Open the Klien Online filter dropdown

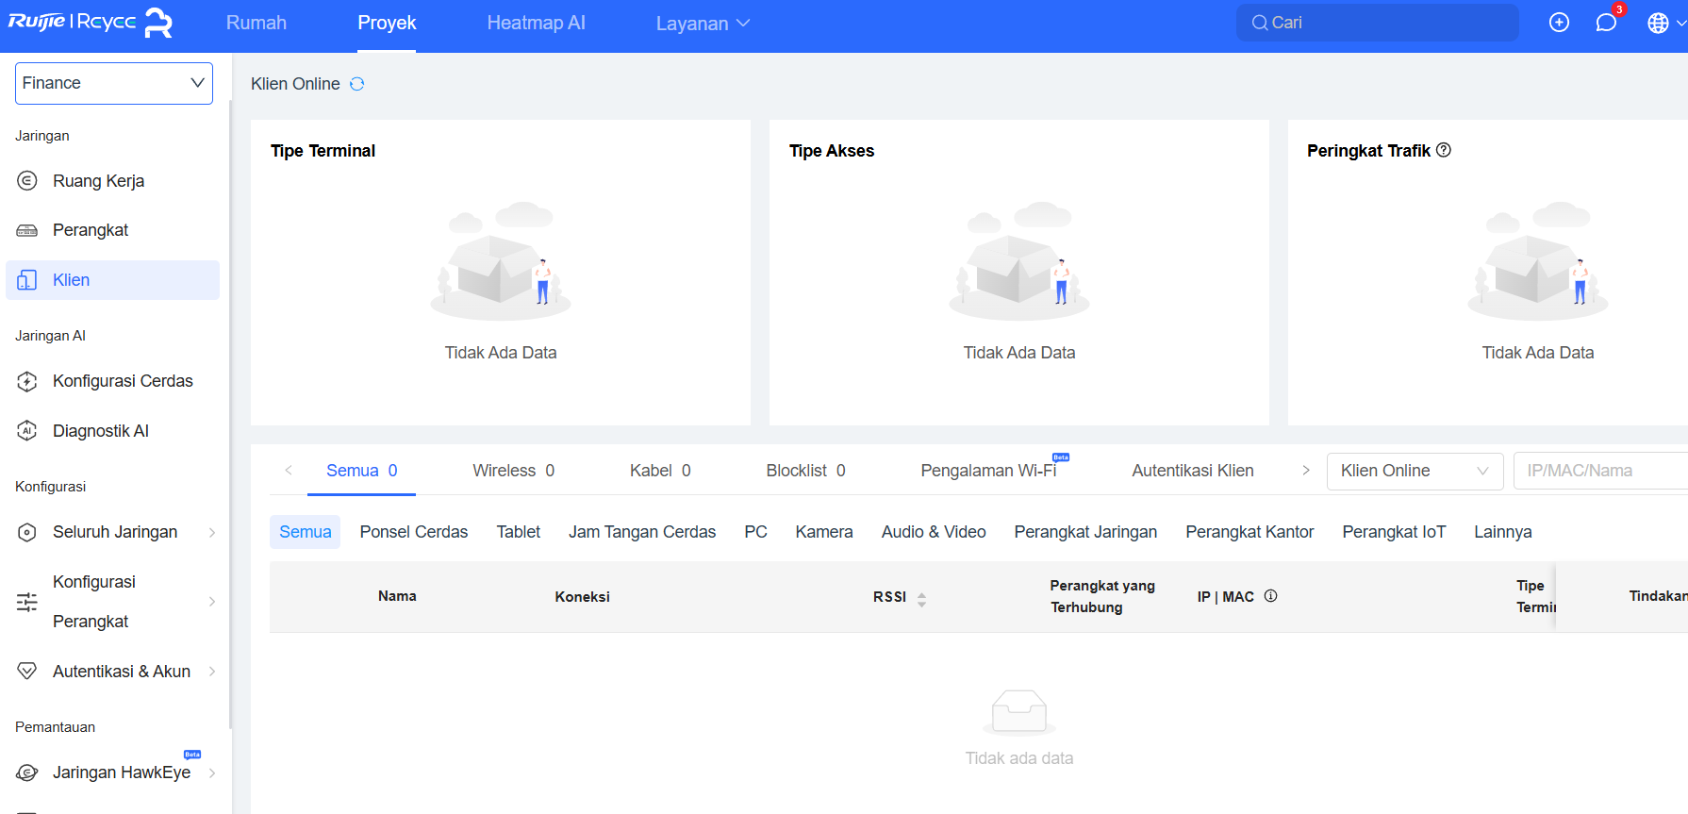tap(1414, 471)
